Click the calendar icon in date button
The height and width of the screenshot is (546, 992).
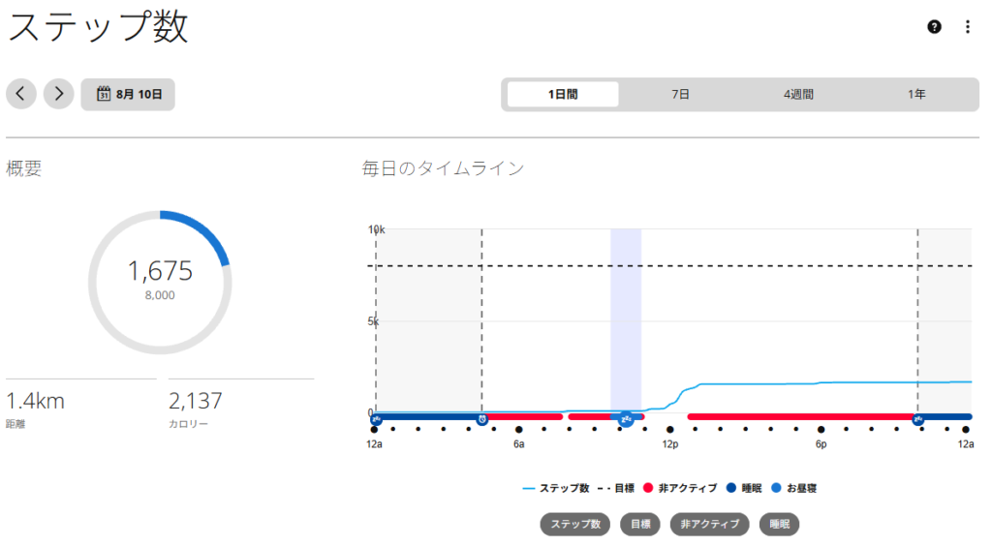pyautogui.click(x=104, y=94)
